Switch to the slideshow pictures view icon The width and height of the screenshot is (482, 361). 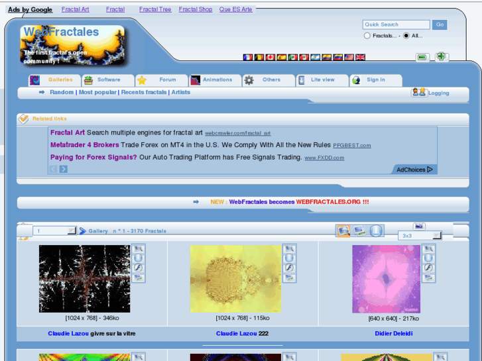click(359, 231)
